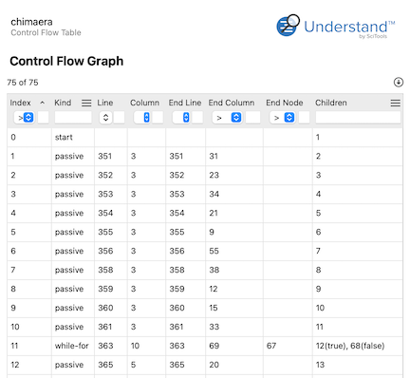Screen dimensions: 410x378
Task: Select the 'start' kind cell
Action: (64, 137)
